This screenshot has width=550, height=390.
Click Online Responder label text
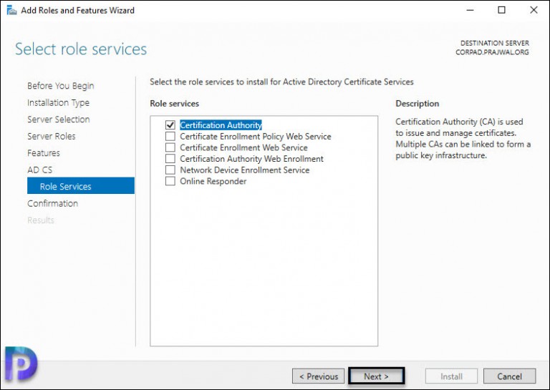pyautogui.click(x=213, y=181)
